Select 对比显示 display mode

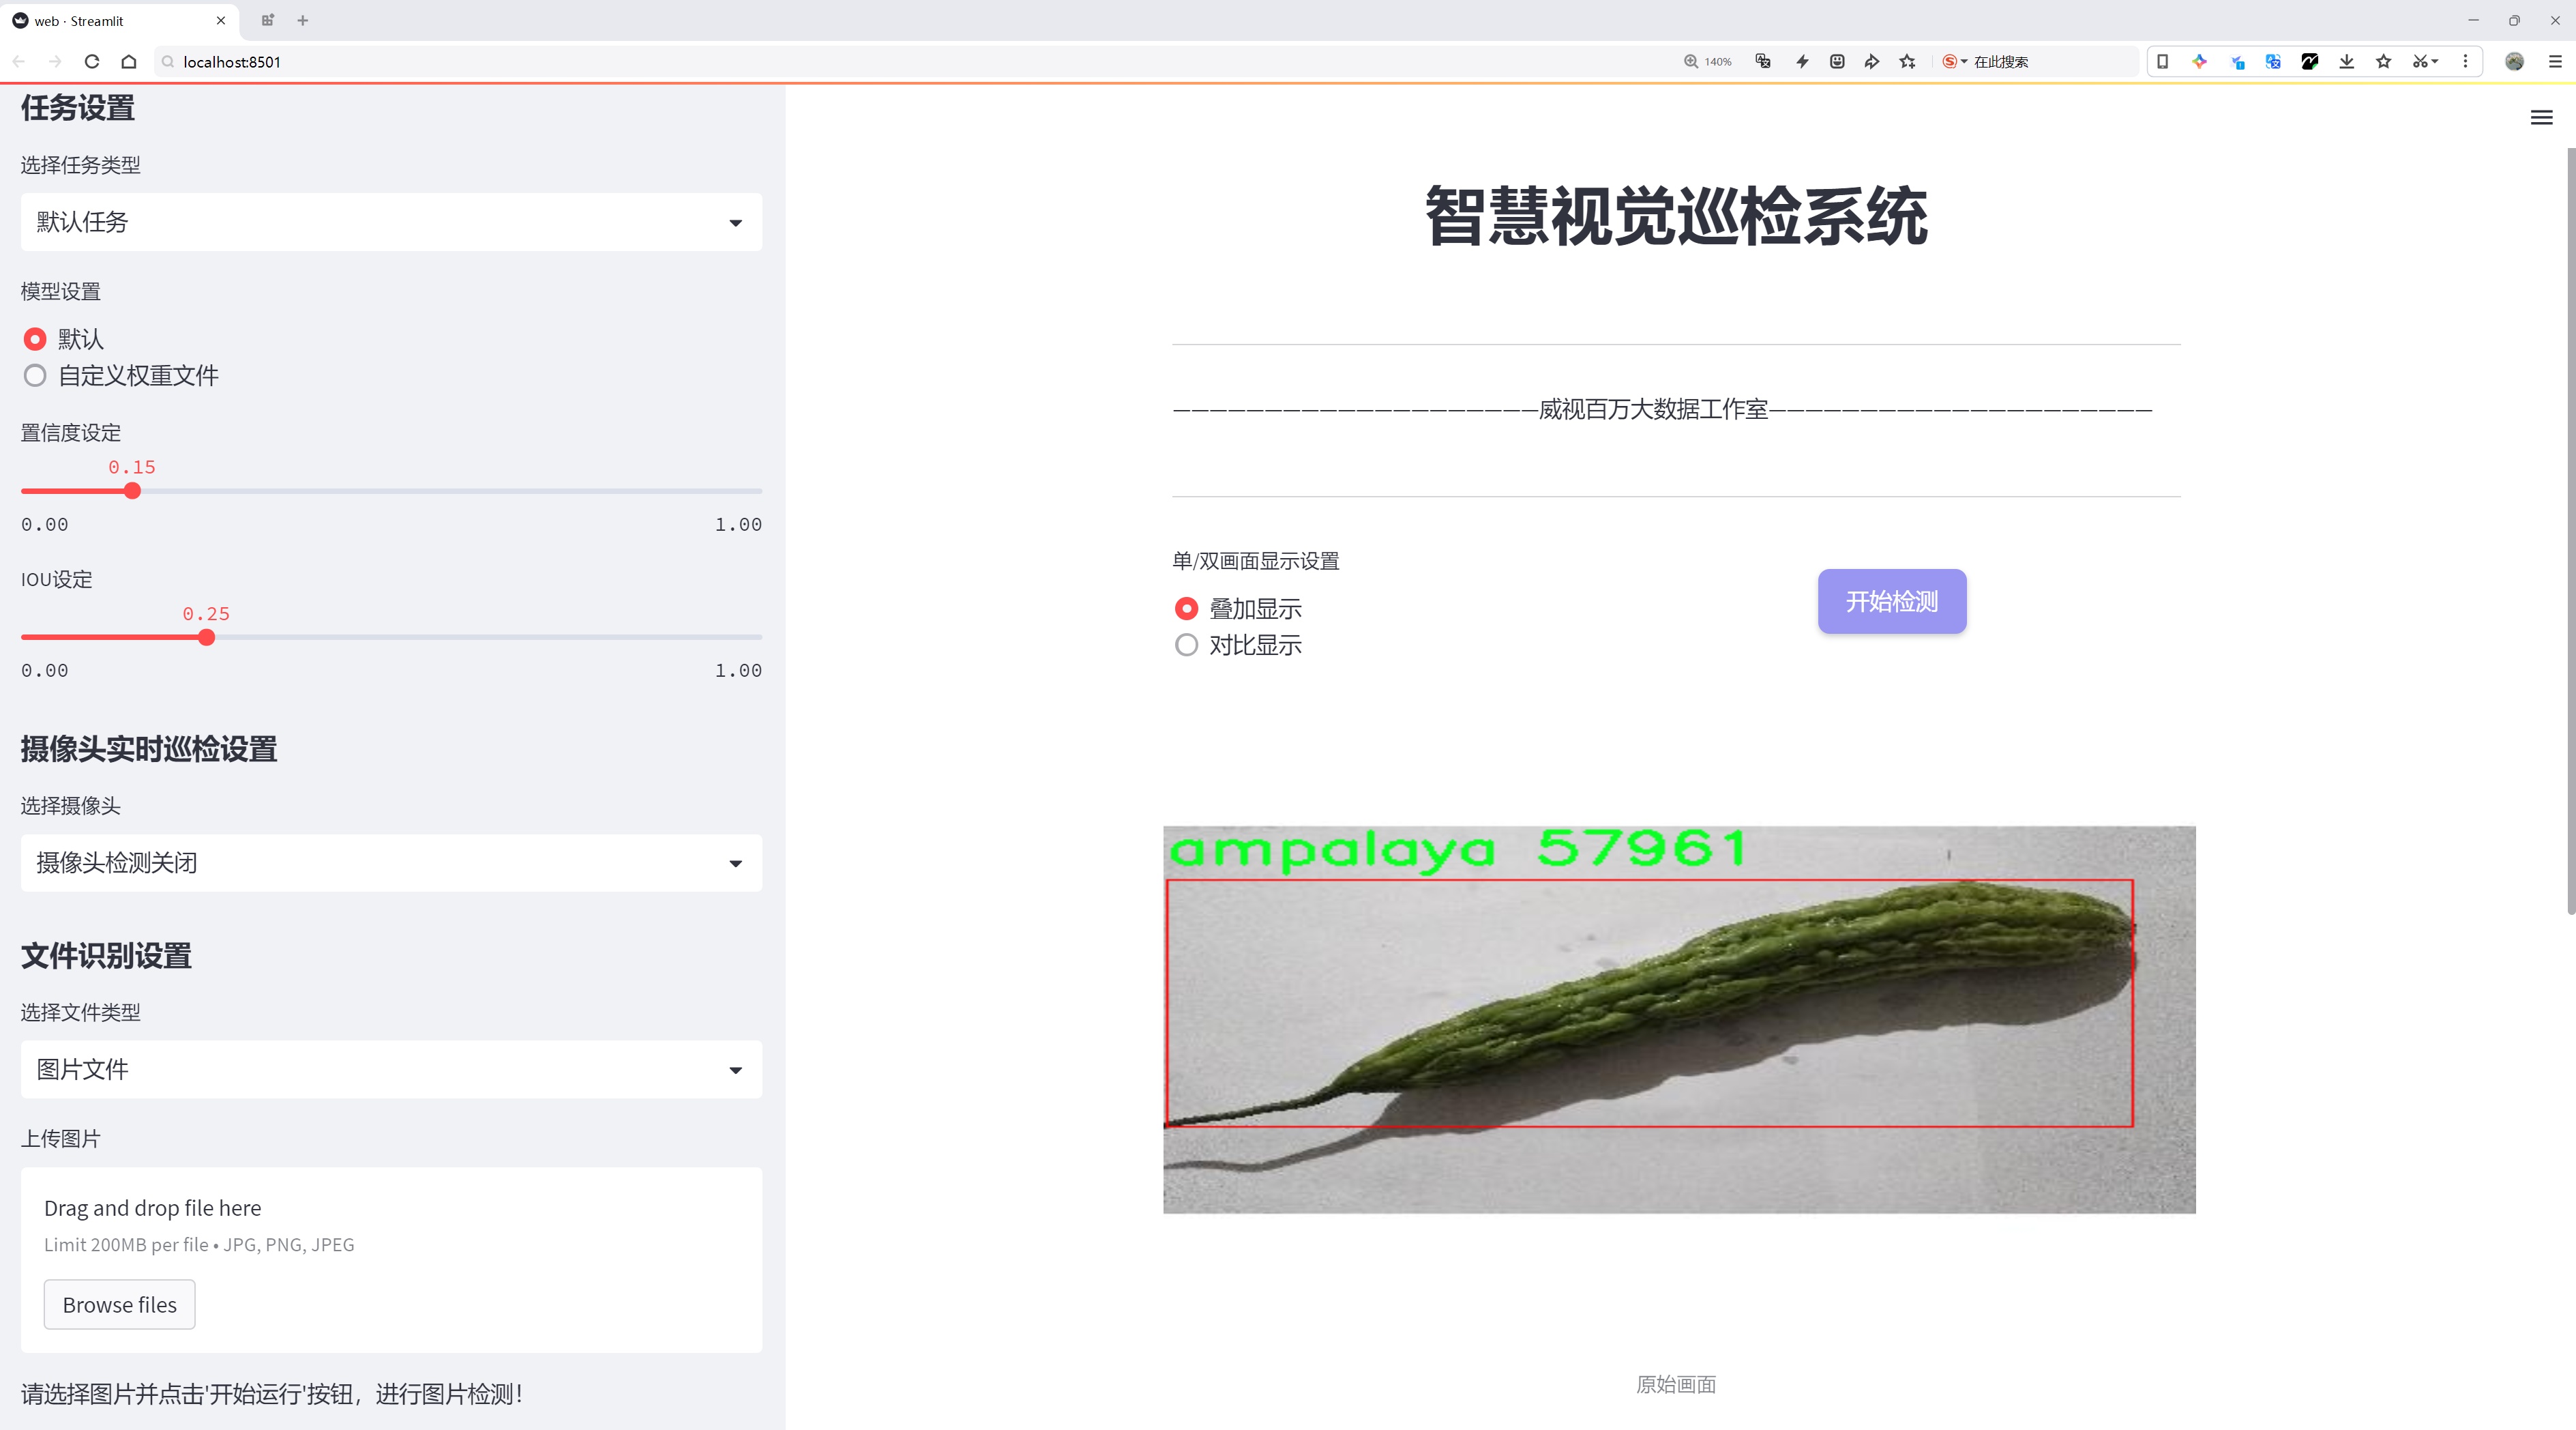pyautogui.click(x=1186, y=645)
